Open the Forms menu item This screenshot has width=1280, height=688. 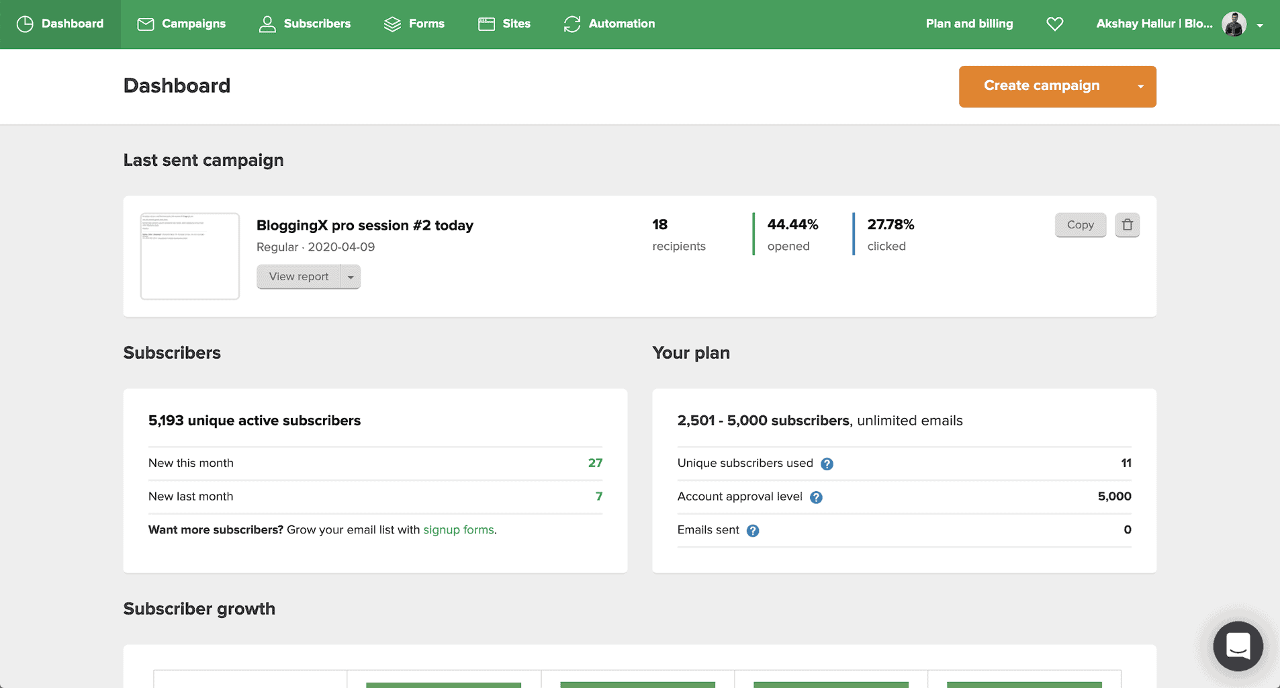(414, 24)
